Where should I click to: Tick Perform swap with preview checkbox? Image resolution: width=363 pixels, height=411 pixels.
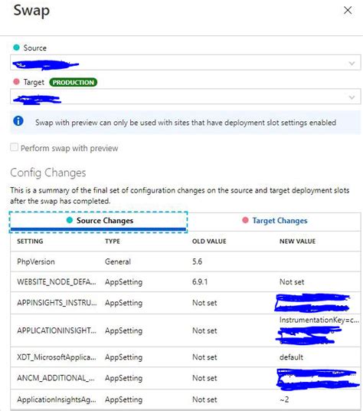click(x=15, y=147)
